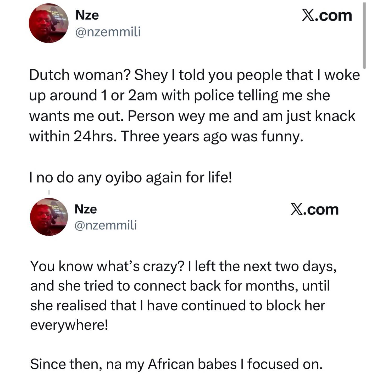This screenshot has height=377, width=377.
Task: Open the @nzemmili handle on the second tweet
Action: click(x=106, y=225)
